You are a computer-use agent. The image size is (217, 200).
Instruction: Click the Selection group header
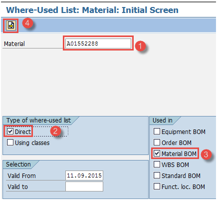(x=18, y=164)
